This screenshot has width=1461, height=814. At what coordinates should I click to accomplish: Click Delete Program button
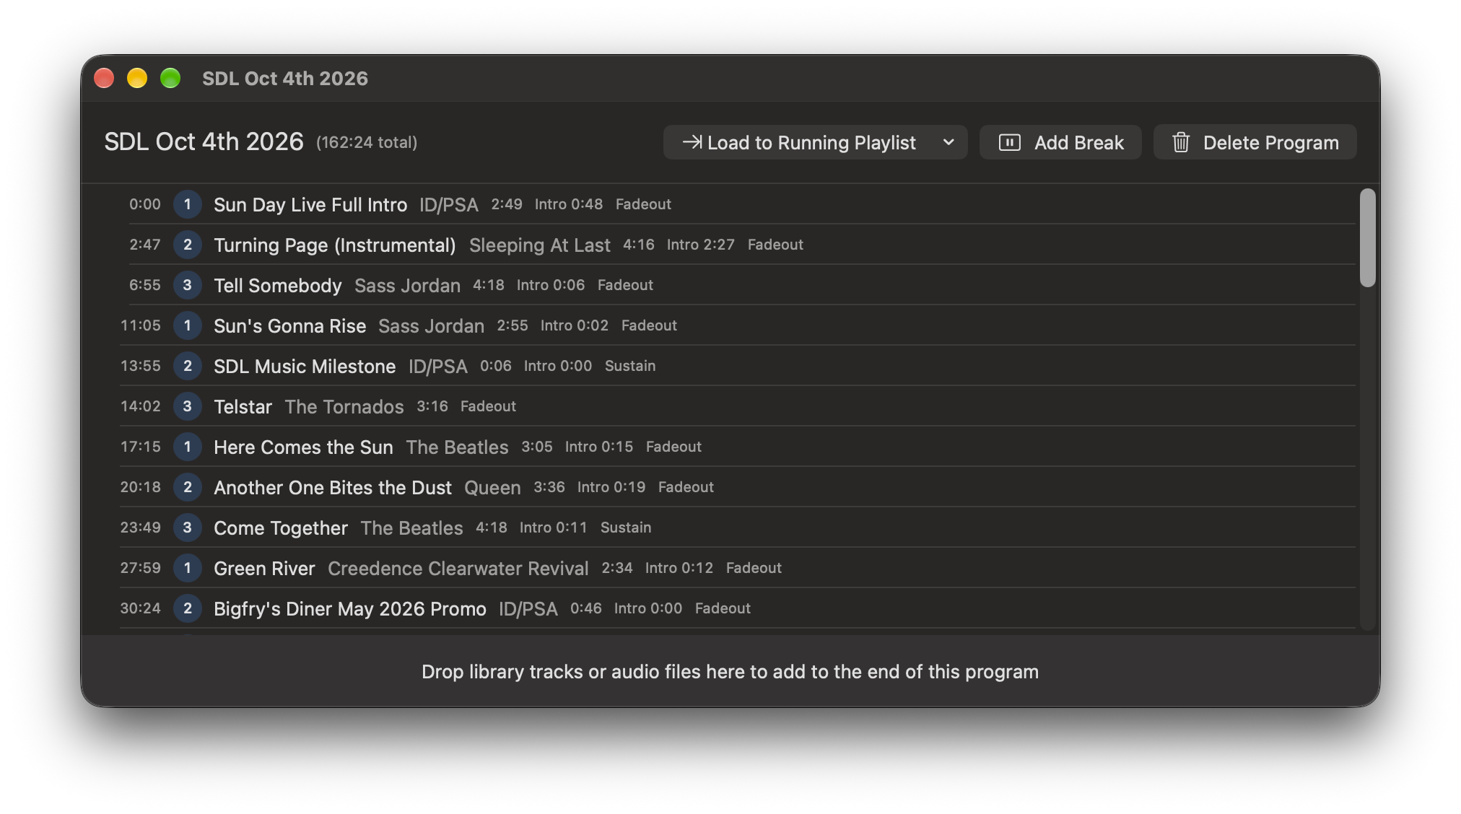1255,143
